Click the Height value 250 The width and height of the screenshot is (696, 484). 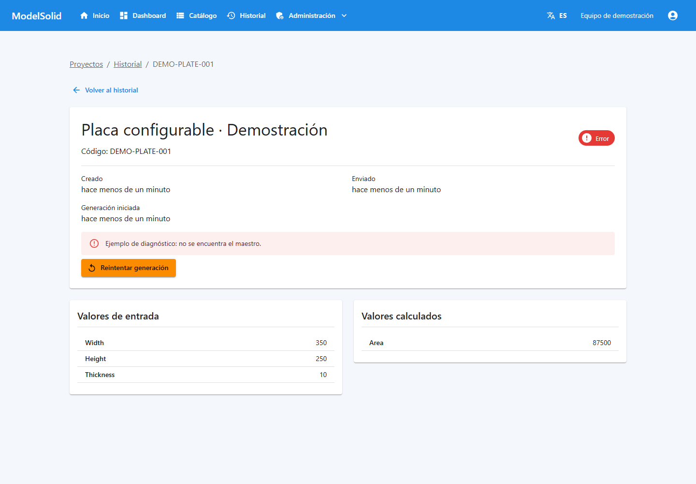click(x=321, y=359)
